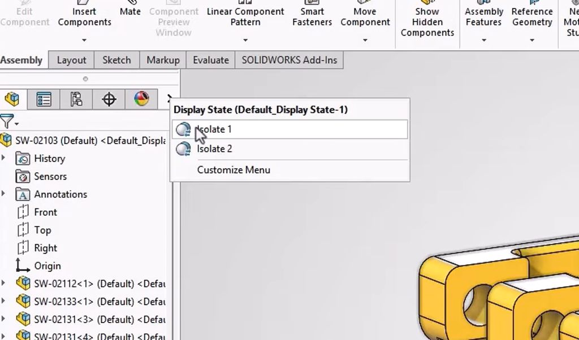Image resolution: width=579 pixels, height=340 pixels.
Task: Click the History folder icon
Action: coord(23,159)
